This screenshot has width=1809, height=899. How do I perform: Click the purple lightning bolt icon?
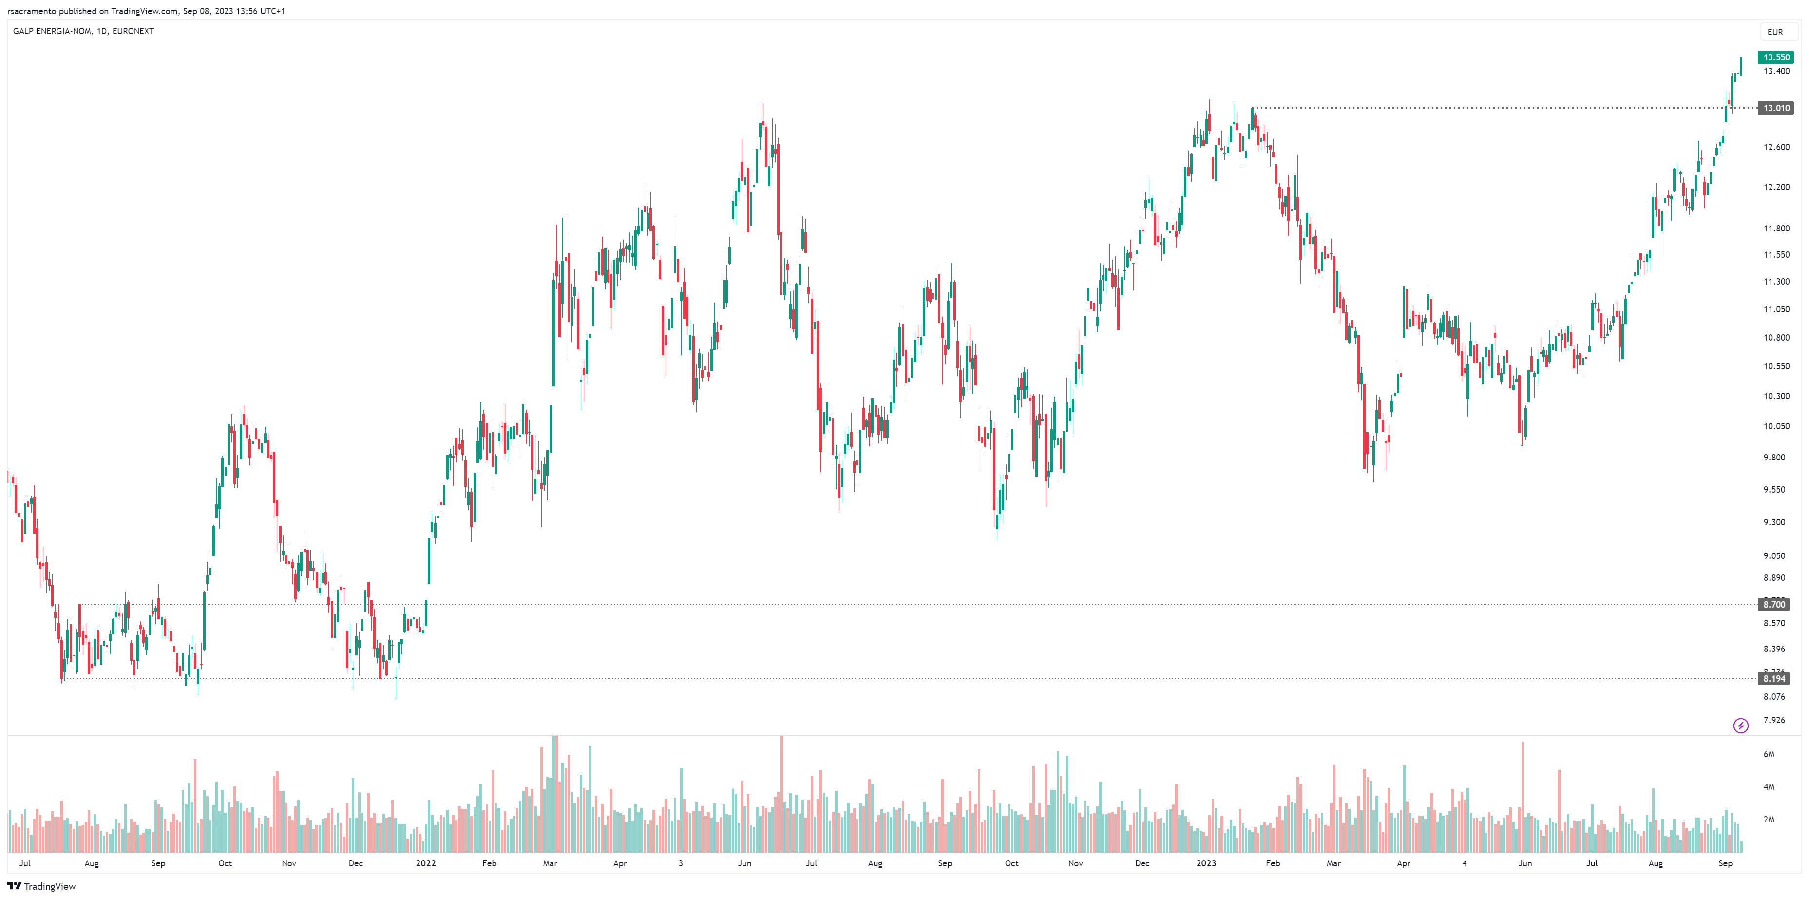pyautogui.click(x=1740, y=726)
